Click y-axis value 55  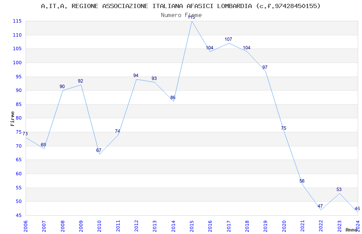[x=19, y=188]
